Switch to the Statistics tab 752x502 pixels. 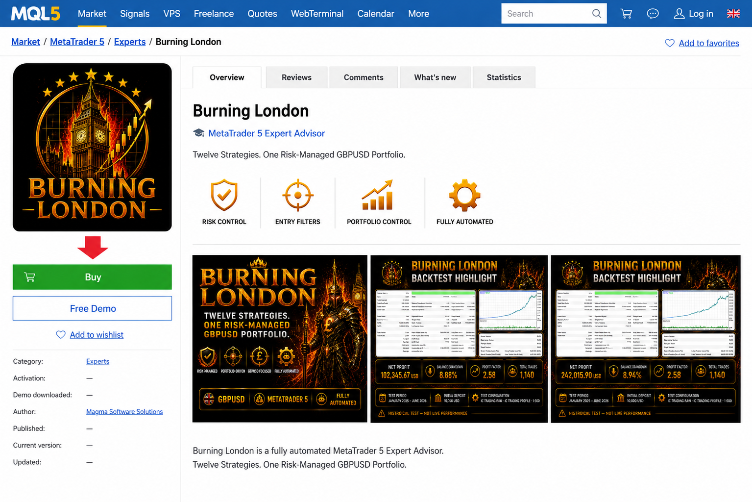[504, 77]
